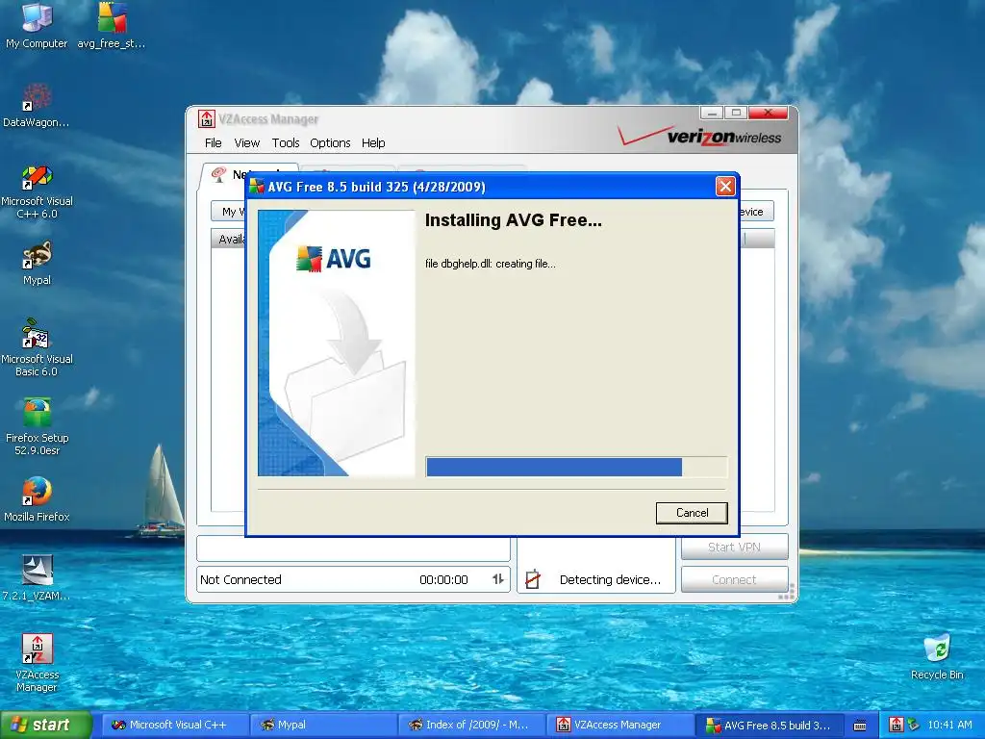Open DataWagon desktop shortcut

[37, 105]
